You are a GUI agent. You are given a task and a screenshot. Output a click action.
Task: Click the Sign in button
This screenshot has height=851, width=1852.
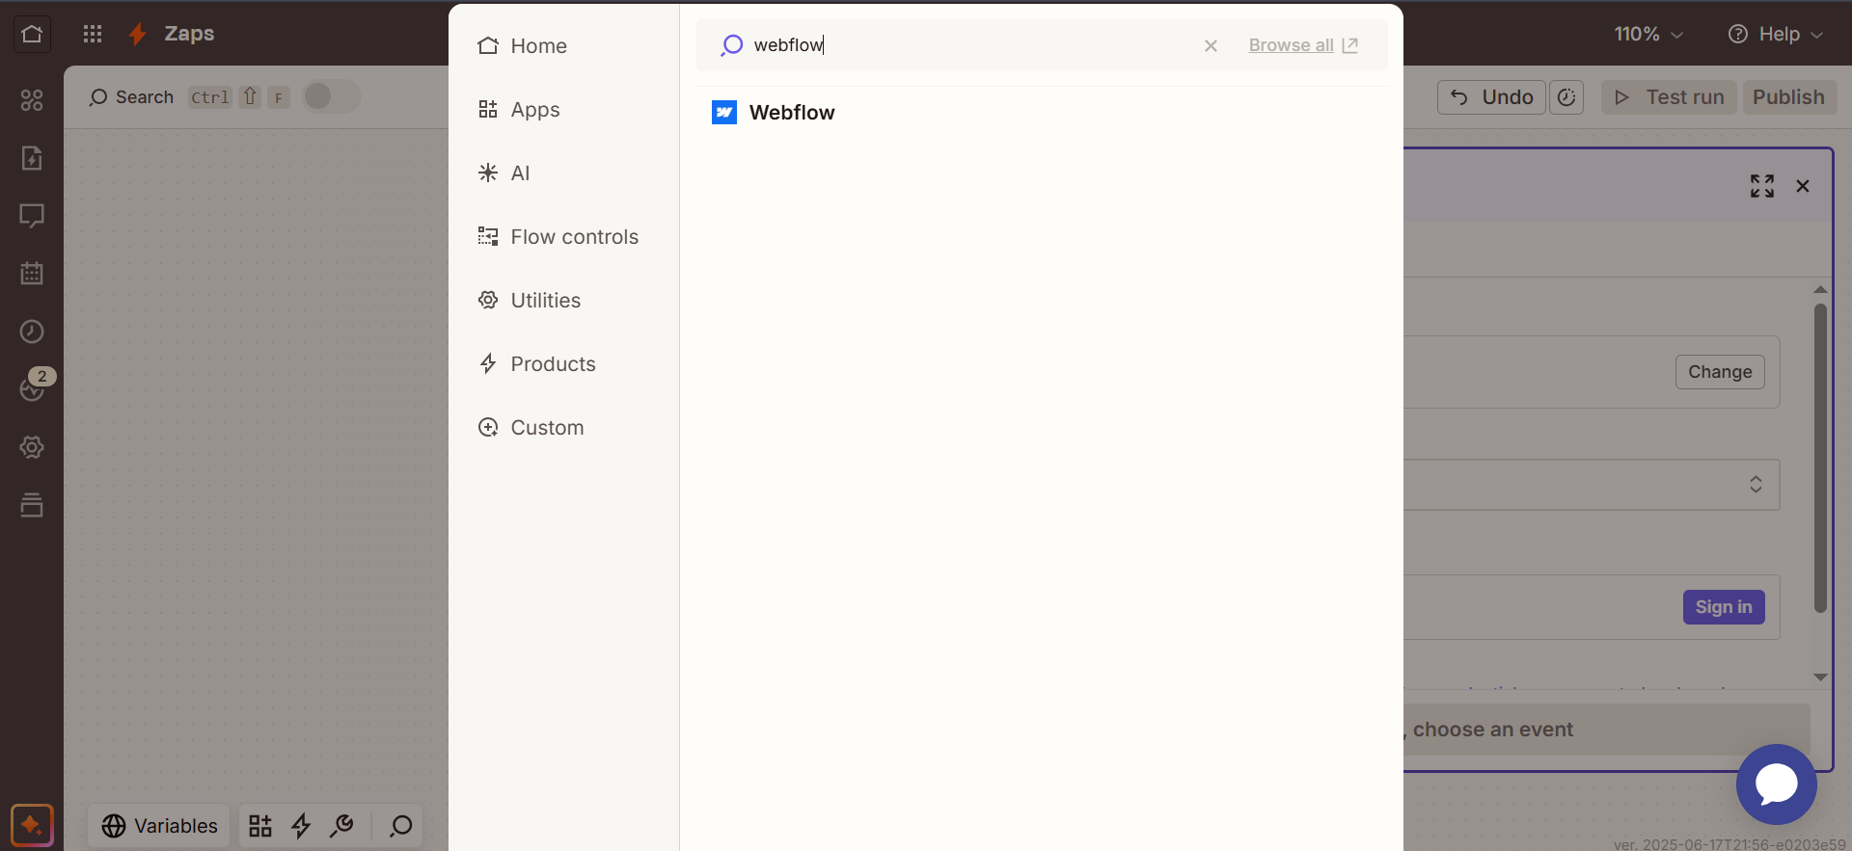1724,607
